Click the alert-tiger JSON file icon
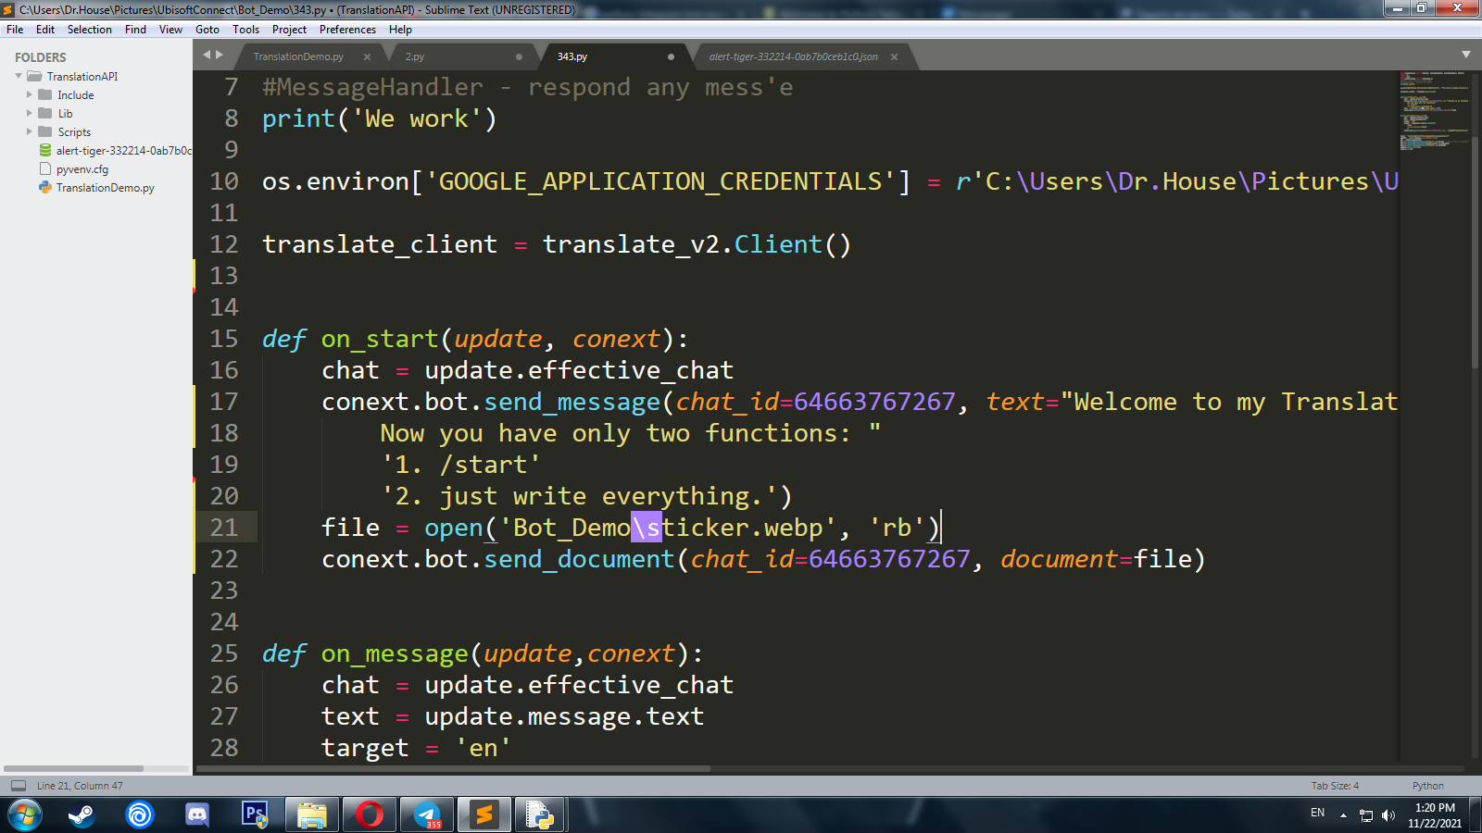The image size is (1482, 833). coord(45,150)
